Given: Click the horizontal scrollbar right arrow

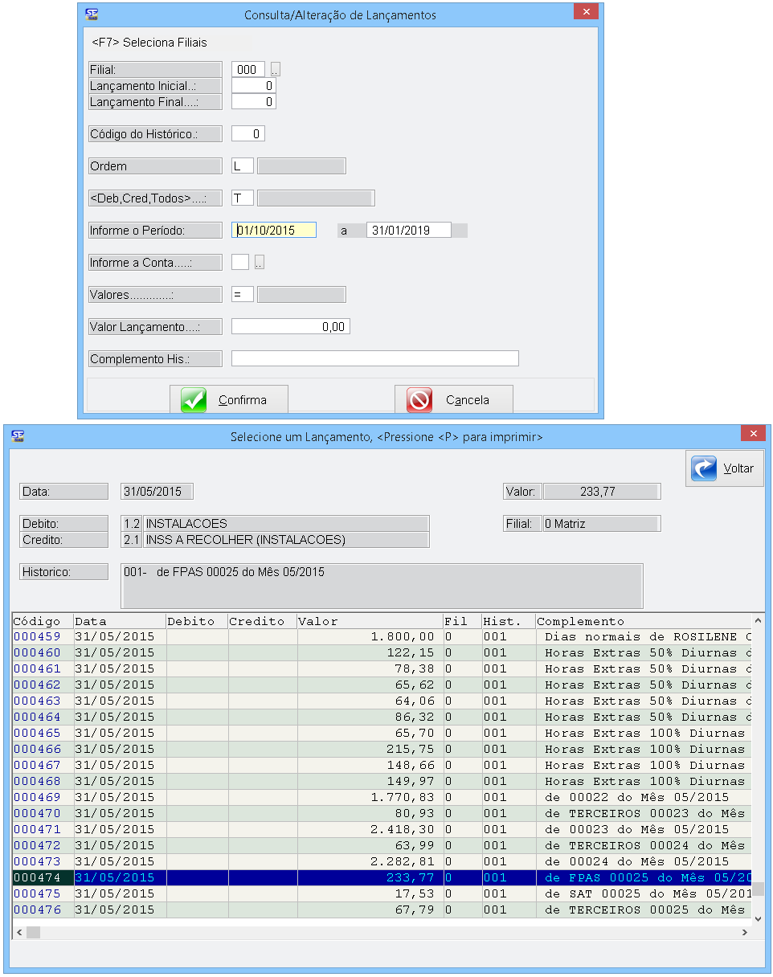Looking at the screenshot, I should click(745, 932).
